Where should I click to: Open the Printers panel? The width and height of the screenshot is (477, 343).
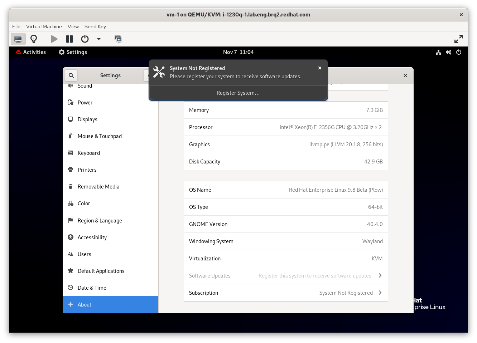pyautogui.click(x=110, y=170)
